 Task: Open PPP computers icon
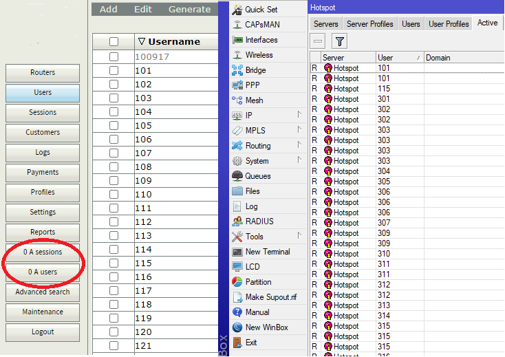click(x=237, y=85)
